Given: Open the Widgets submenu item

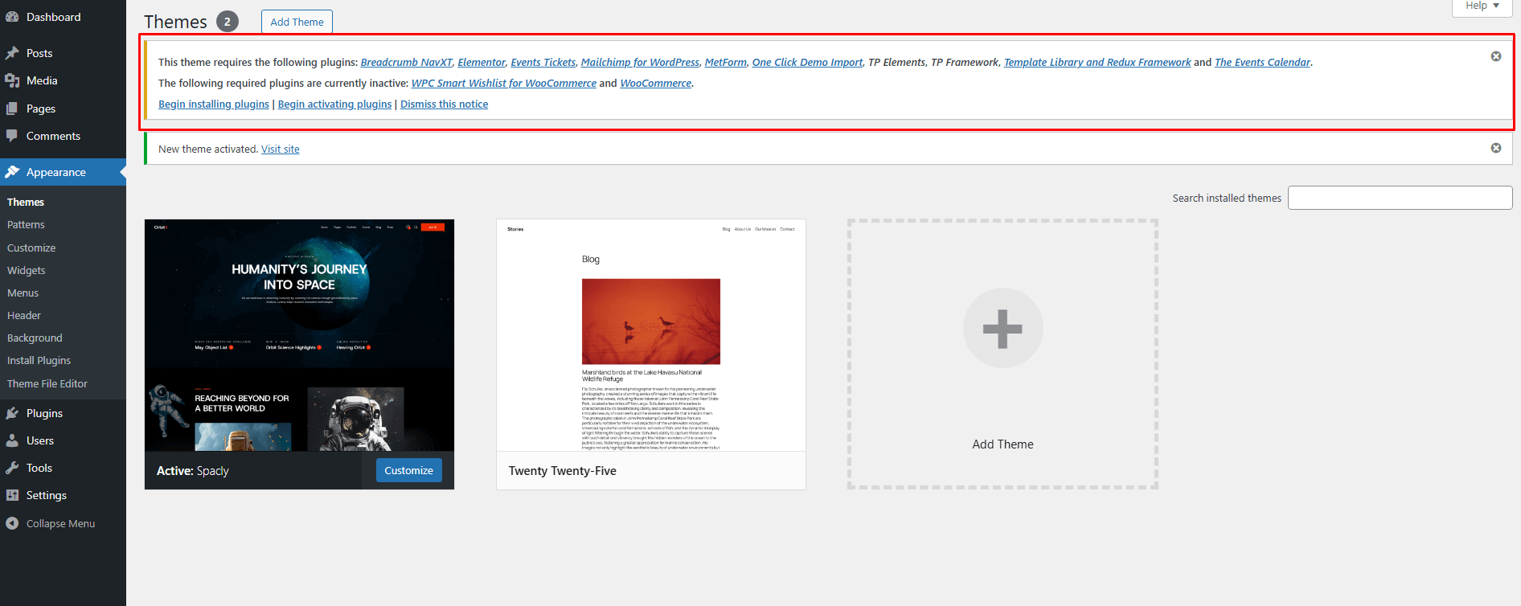Looking at the screenshot, I should click(x=26, y=270).
